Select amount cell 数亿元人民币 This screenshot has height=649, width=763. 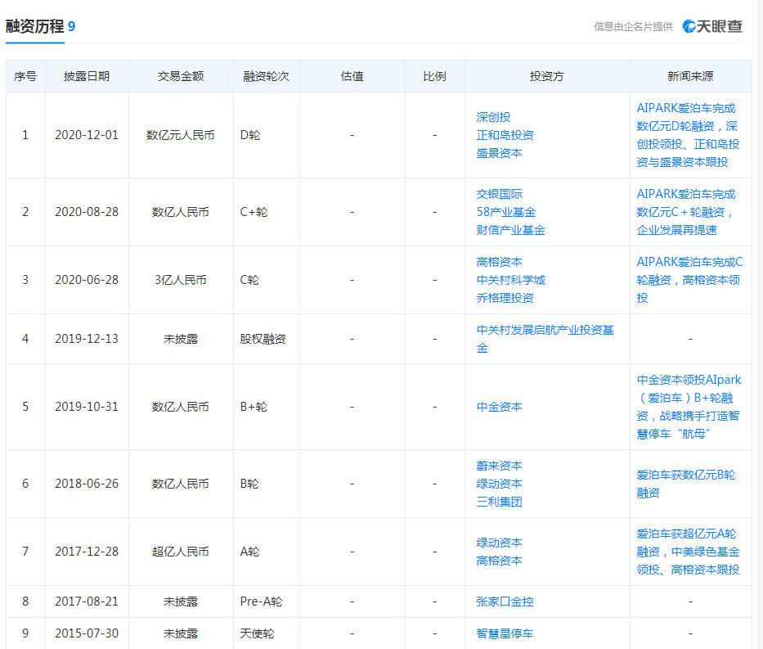[181, 135]
